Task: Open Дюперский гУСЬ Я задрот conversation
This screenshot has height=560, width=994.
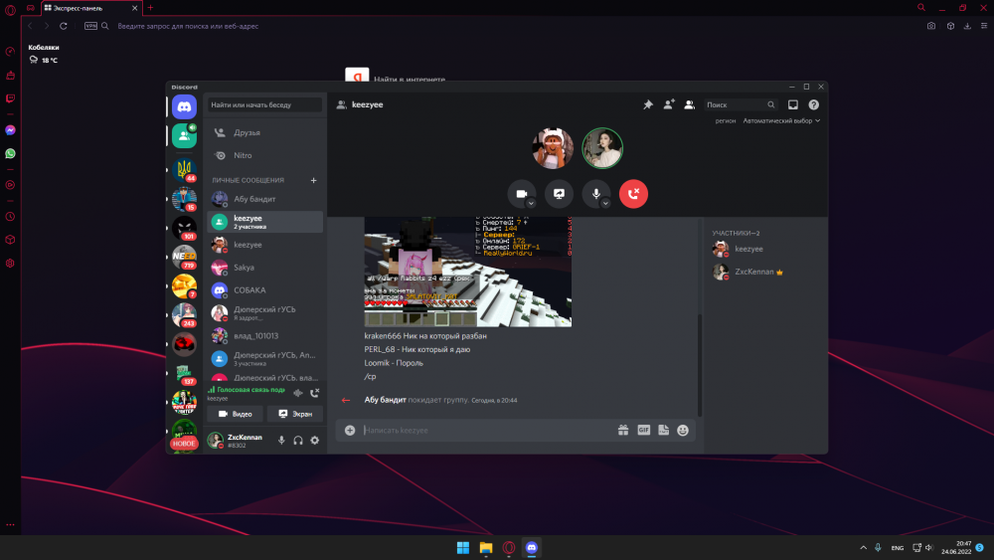Action: pyautogui.click(x=264, y=313)
